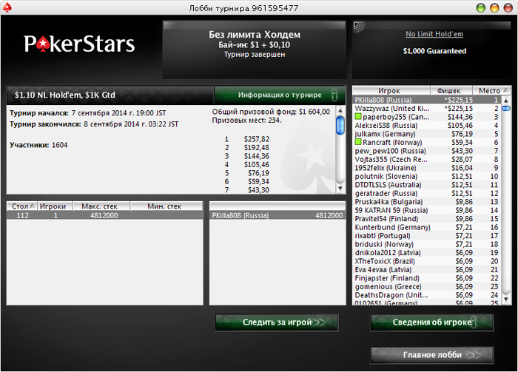Click green square icon next to paperboy255

tap(358, 117)
